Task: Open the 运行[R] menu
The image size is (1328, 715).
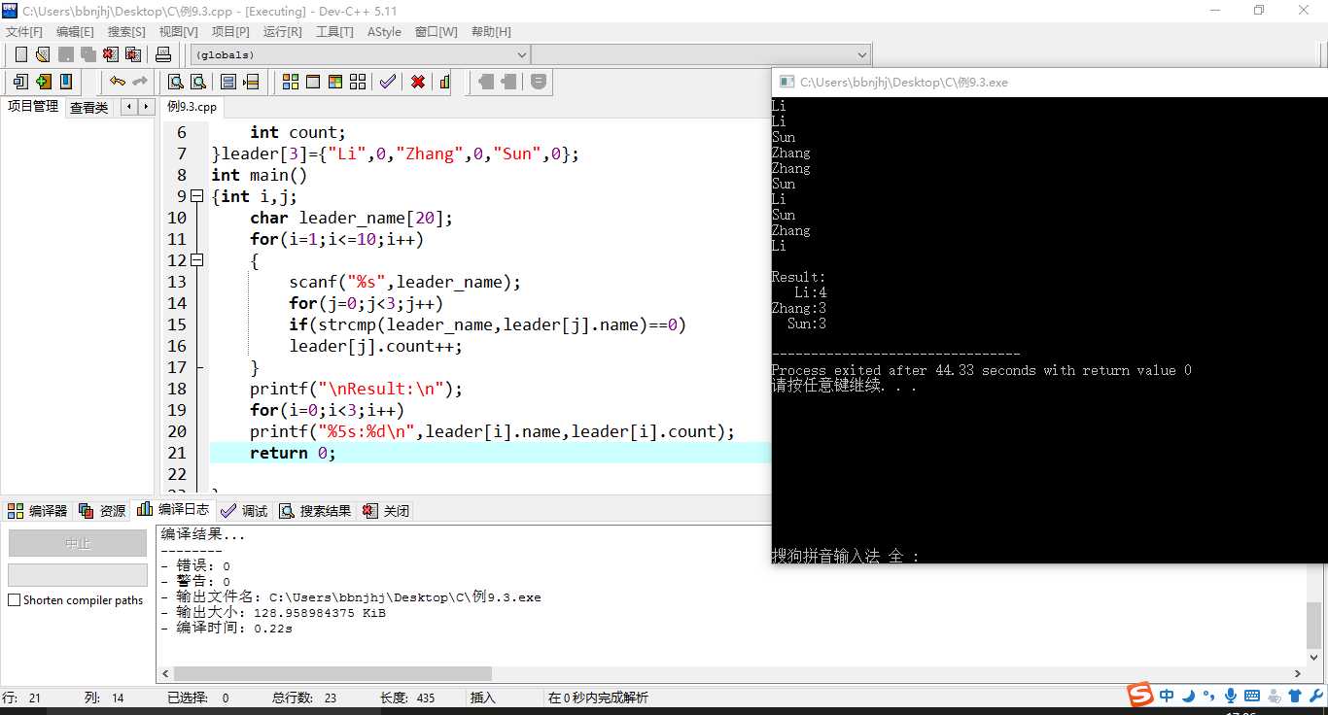Action: point(282,32)
